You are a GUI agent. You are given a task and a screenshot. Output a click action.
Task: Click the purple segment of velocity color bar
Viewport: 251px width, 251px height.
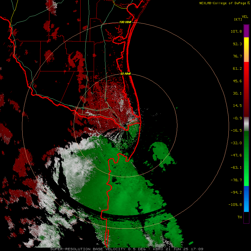[x=246, y=31]
